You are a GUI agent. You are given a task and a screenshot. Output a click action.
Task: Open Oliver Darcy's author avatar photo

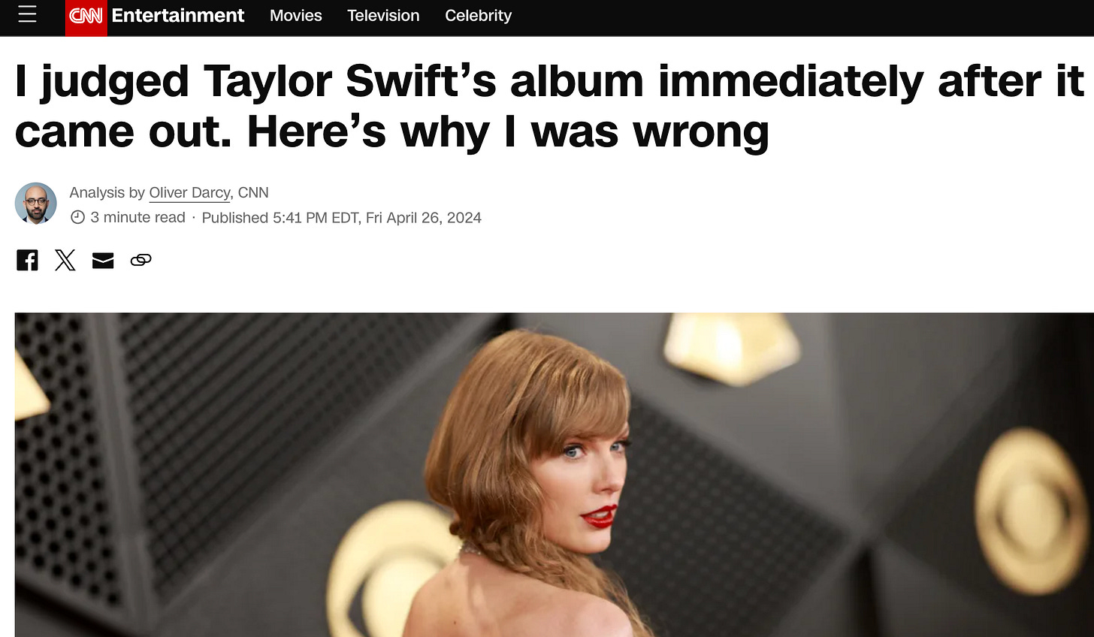36,203
